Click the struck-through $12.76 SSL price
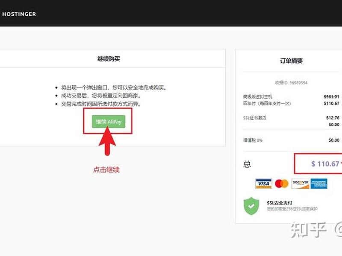This screenshot has width=342, height=256. coord(333,118)
